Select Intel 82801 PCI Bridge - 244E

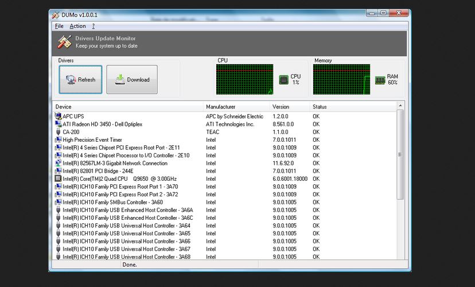click(x=98, y=171)
